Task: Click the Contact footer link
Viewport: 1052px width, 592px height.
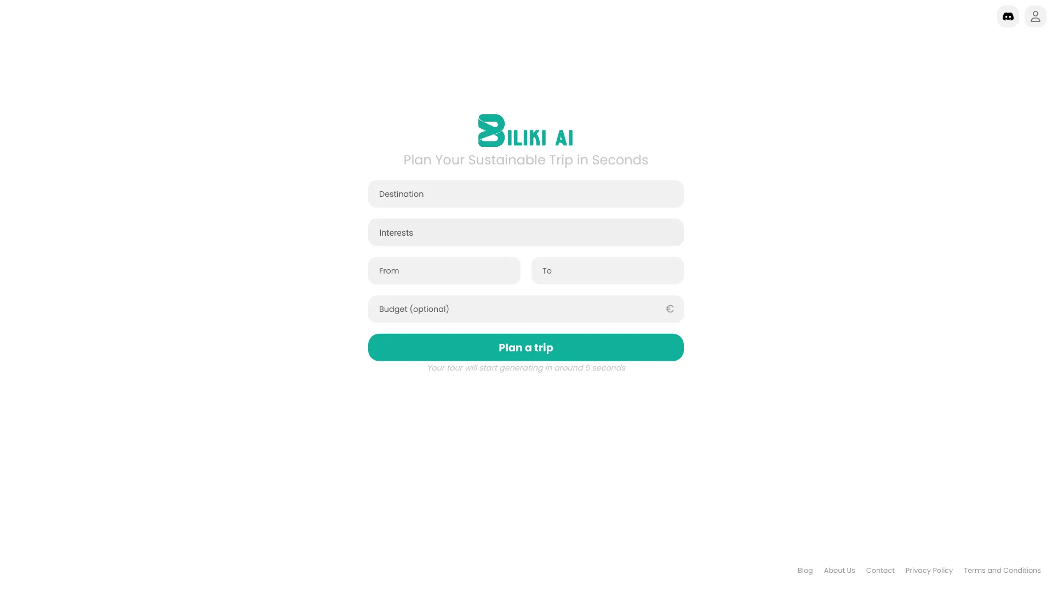Action: click(x=880, y=570)
